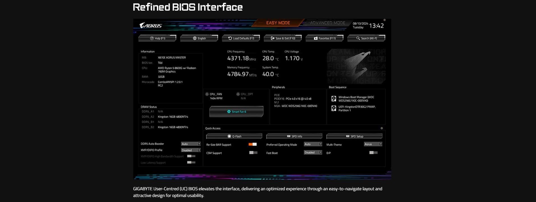Image resolution: width=536 pixels, height=202 pixels.
Task: Click the 08/13/2024 date text
Action: (360, 24)
